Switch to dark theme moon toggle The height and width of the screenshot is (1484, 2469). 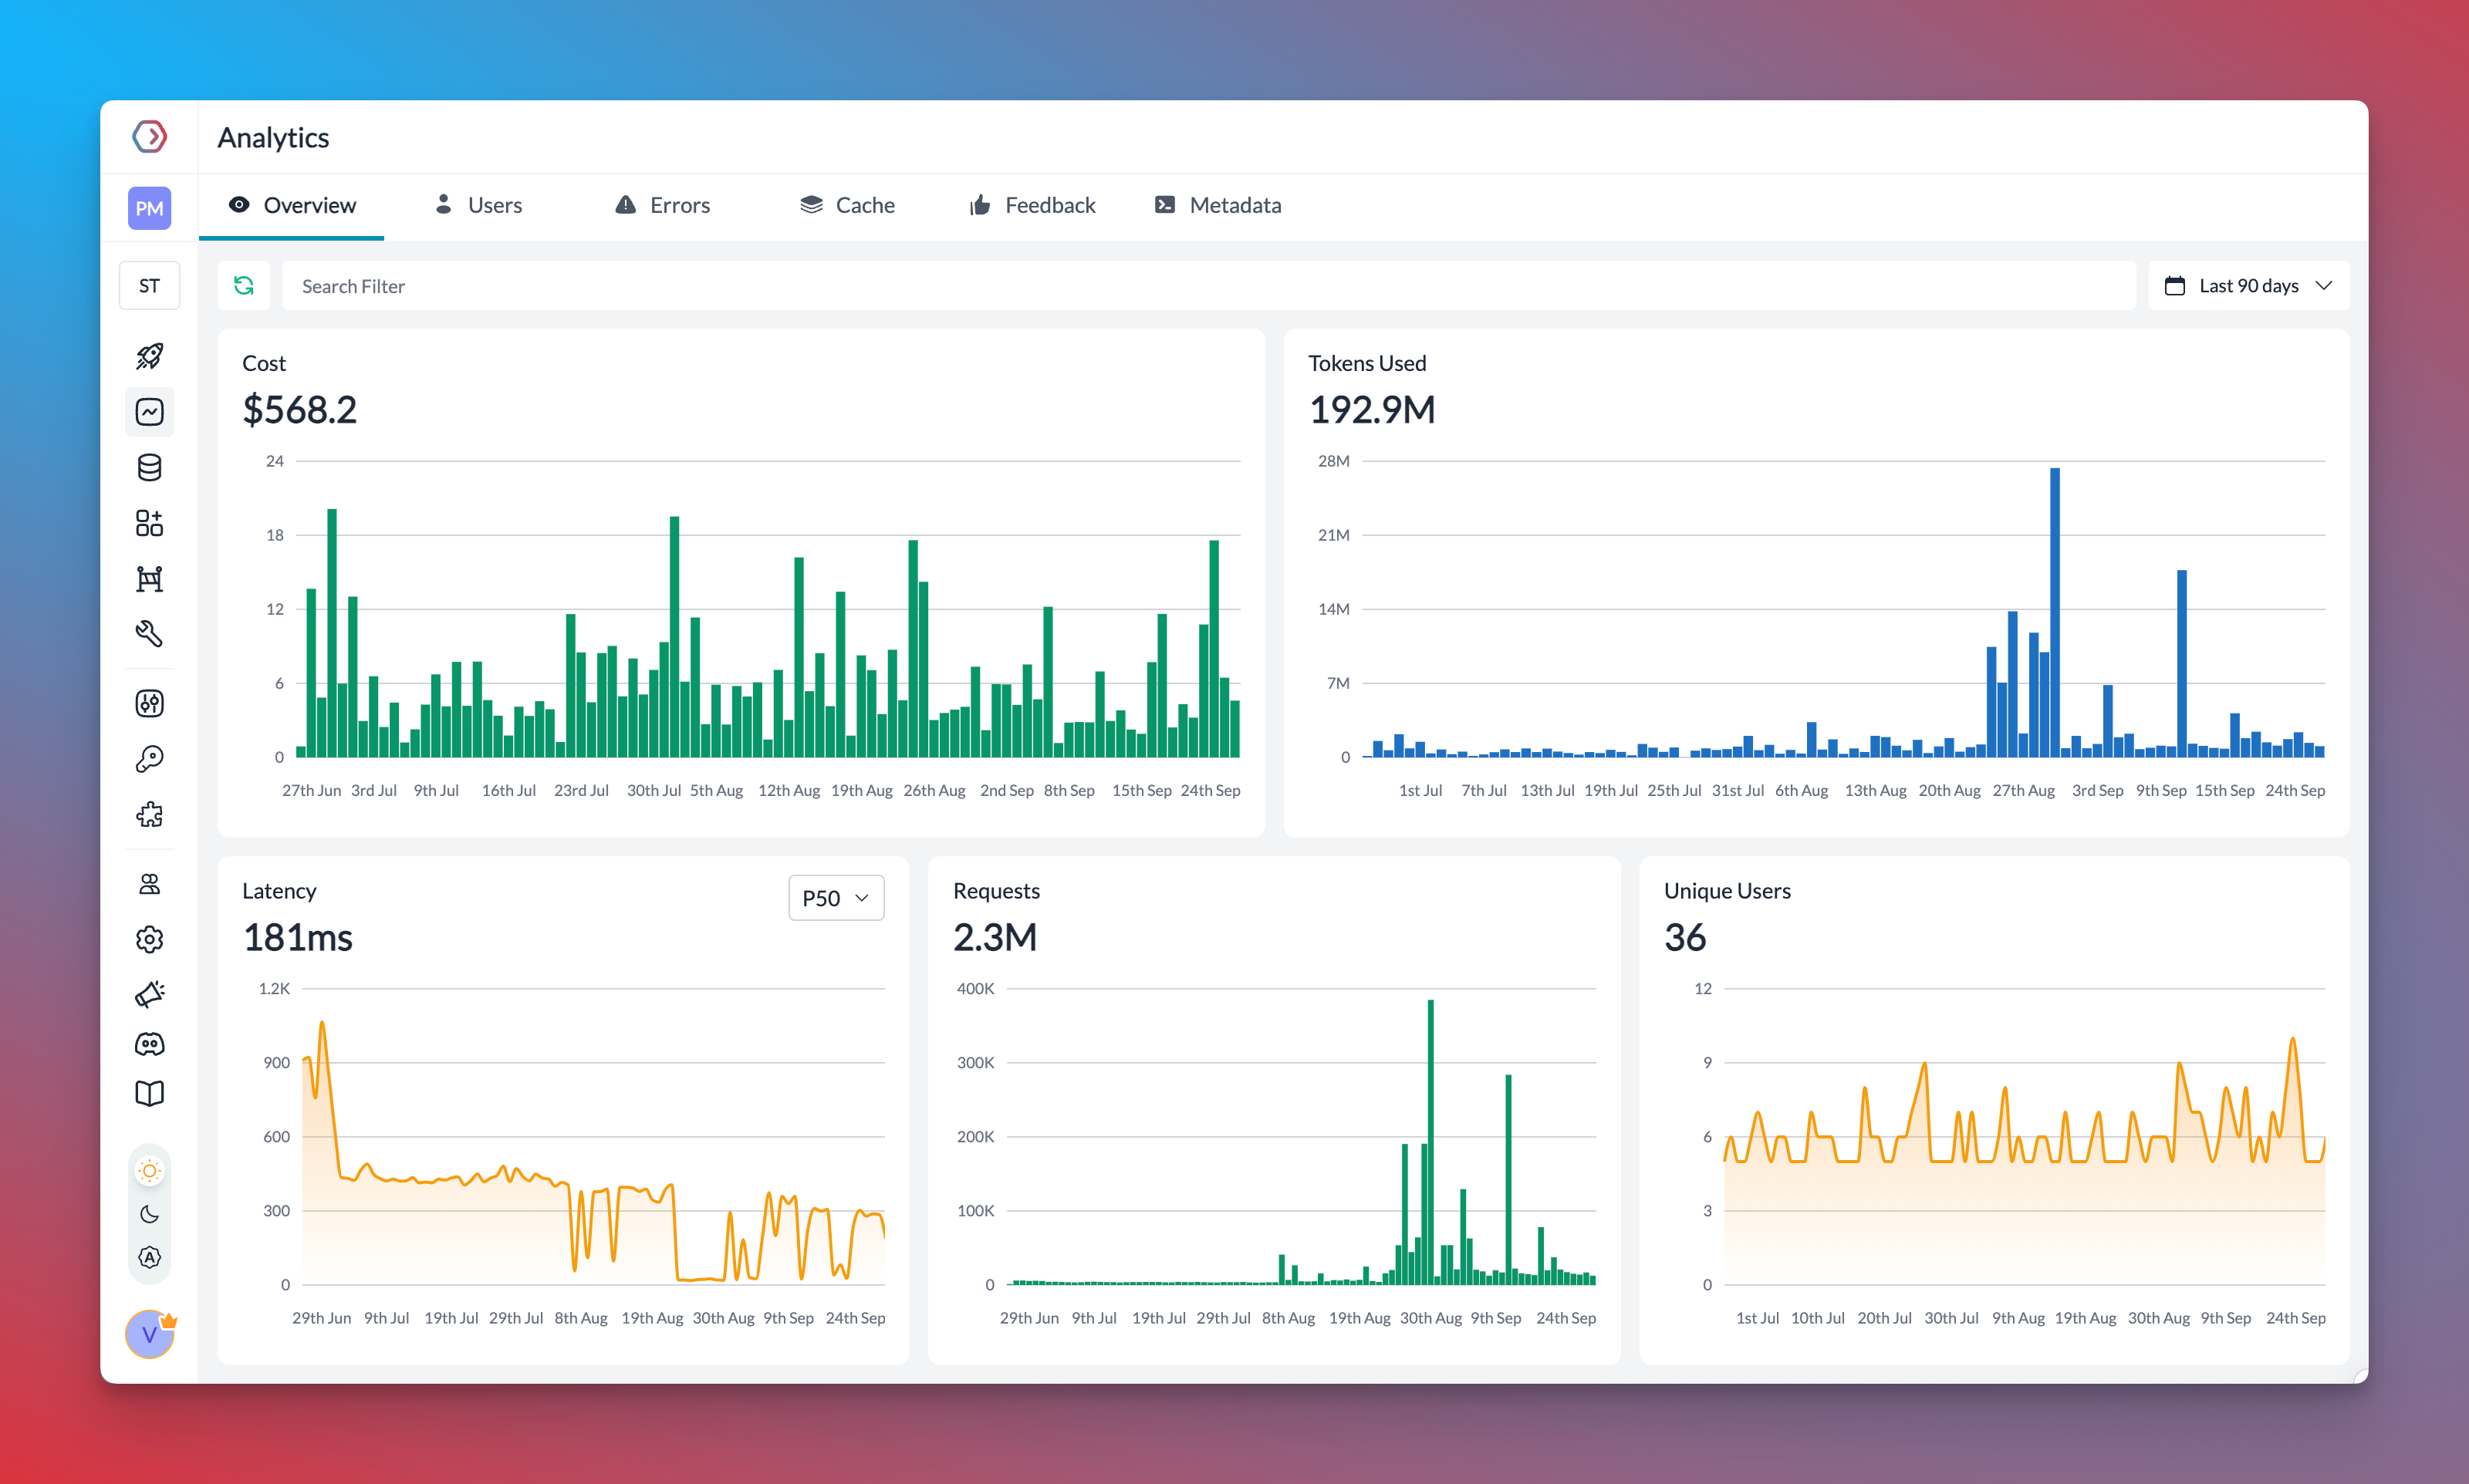(x=149, y=1214)
